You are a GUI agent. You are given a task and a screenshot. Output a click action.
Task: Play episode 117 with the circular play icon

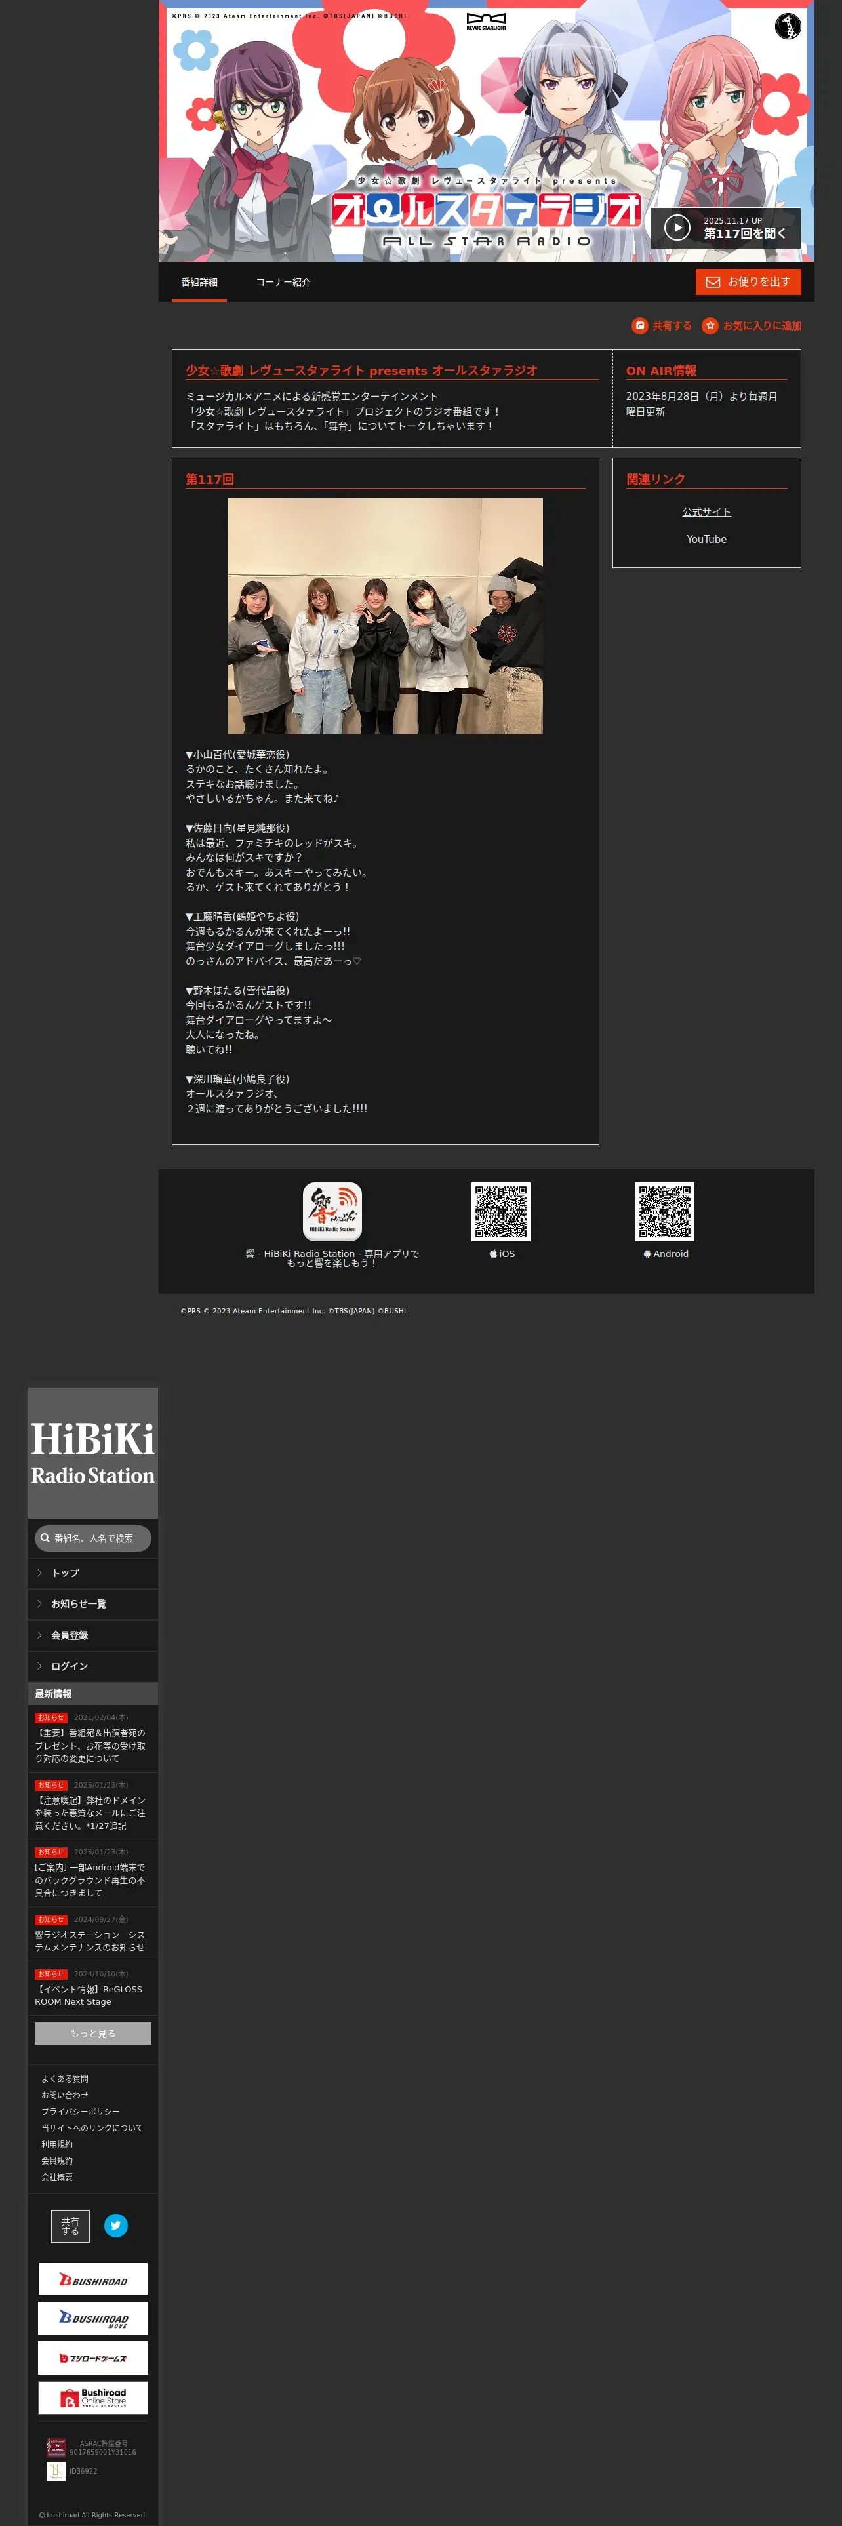677,228
